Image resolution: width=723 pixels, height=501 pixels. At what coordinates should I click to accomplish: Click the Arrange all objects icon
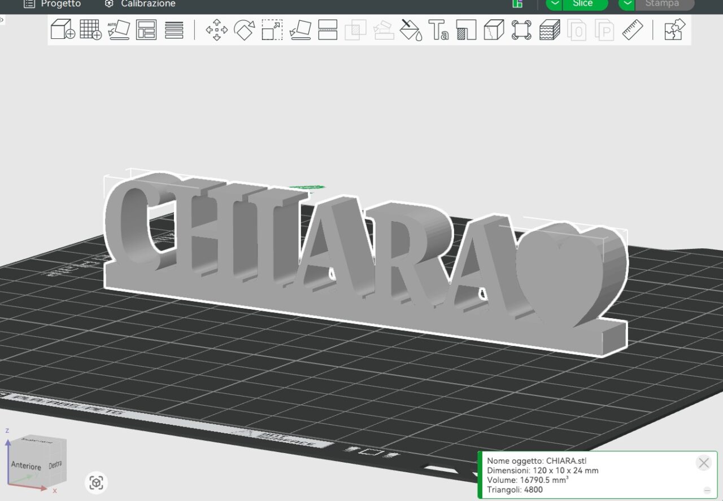pos(146,29)
